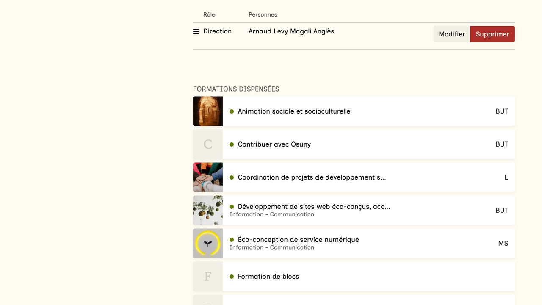
Task: Click the letter C placeholder icon
Action: tap(208, 144)
